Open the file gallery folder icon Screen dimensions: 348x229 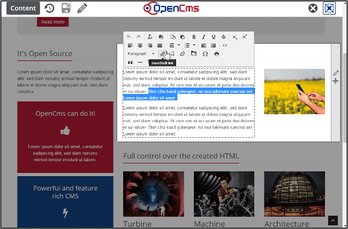coord(194,54)
